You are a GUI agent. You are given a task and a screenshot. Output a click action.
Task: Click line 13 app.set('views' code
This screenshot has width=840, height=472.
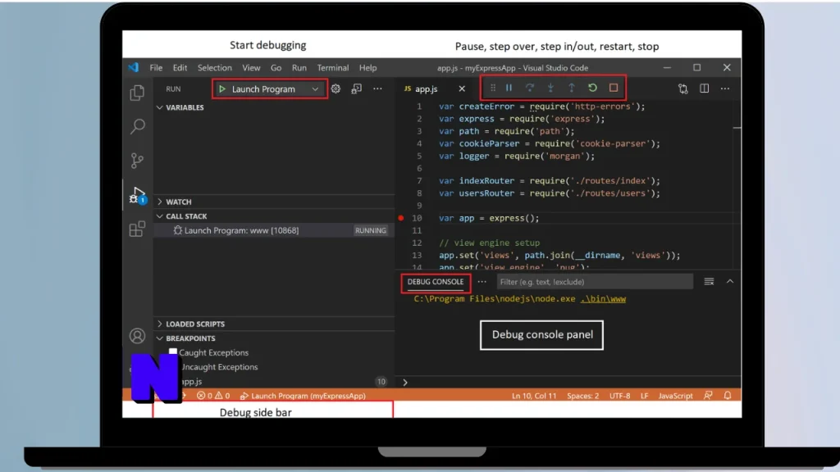559,256
